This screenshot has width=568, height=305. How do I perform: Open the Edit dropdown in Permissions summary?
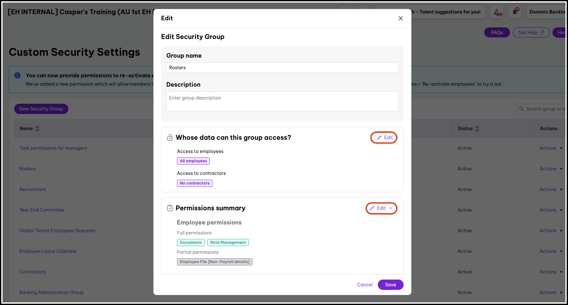point(381,208)
